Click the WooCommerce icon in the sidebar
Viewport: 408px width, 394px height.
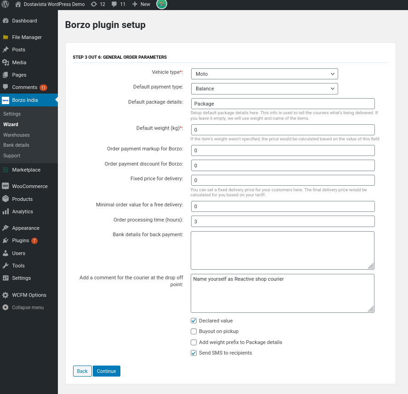(6, 186)
